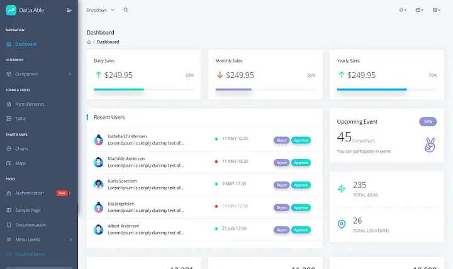453x269 pixels.
Task: Reject Ida Jorgensen's request
Action: coord(281,207)
